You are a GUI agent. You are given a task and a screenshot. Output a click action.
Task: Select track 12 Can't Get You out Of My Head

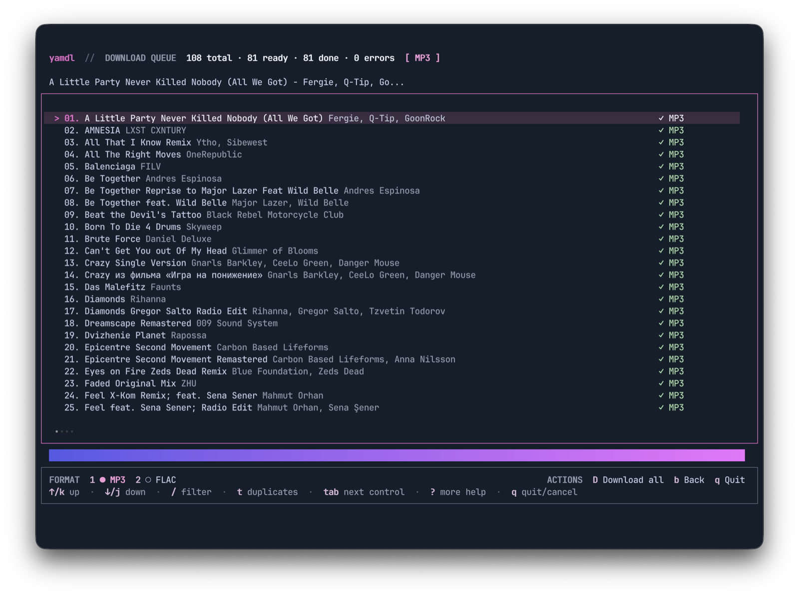(x=392, y=251)
